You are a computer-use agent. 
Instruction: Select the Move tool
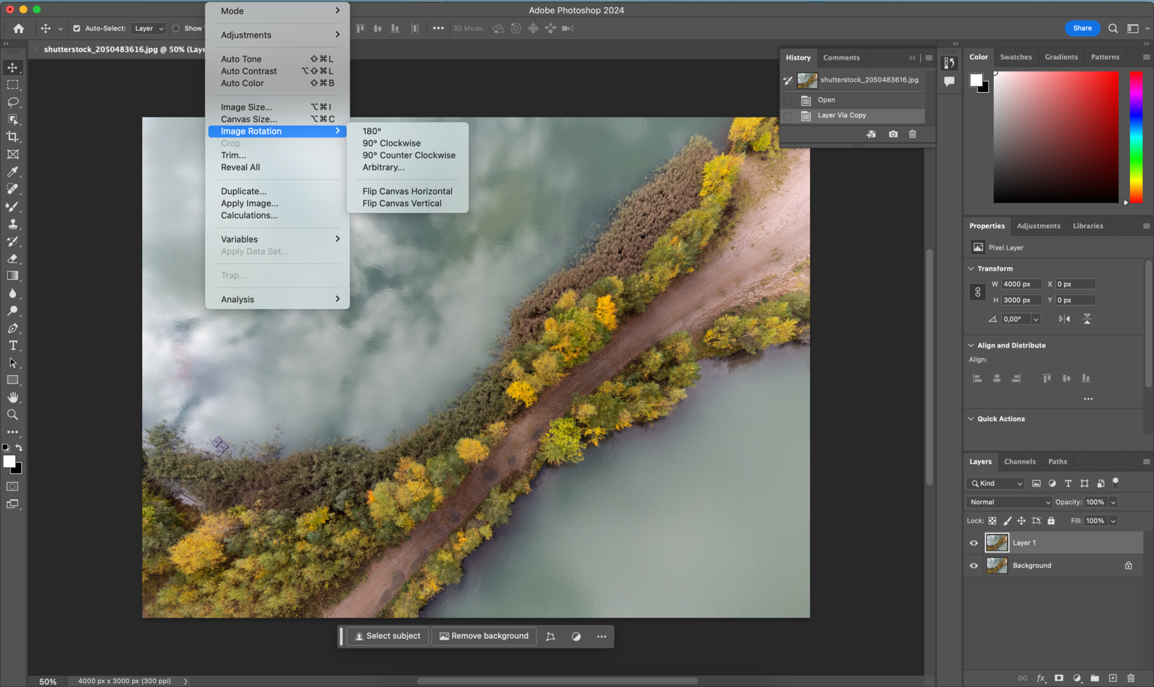pos(12,67)
